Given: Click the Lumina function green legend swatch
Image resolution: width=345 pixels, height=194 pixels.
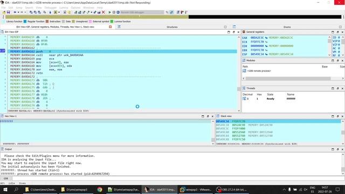Looking at the screenshot, I should [112, 22].
